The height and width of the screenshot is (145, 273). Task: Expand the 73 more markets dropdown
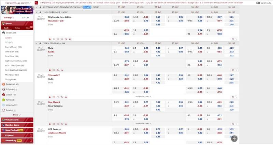point(233,39)
